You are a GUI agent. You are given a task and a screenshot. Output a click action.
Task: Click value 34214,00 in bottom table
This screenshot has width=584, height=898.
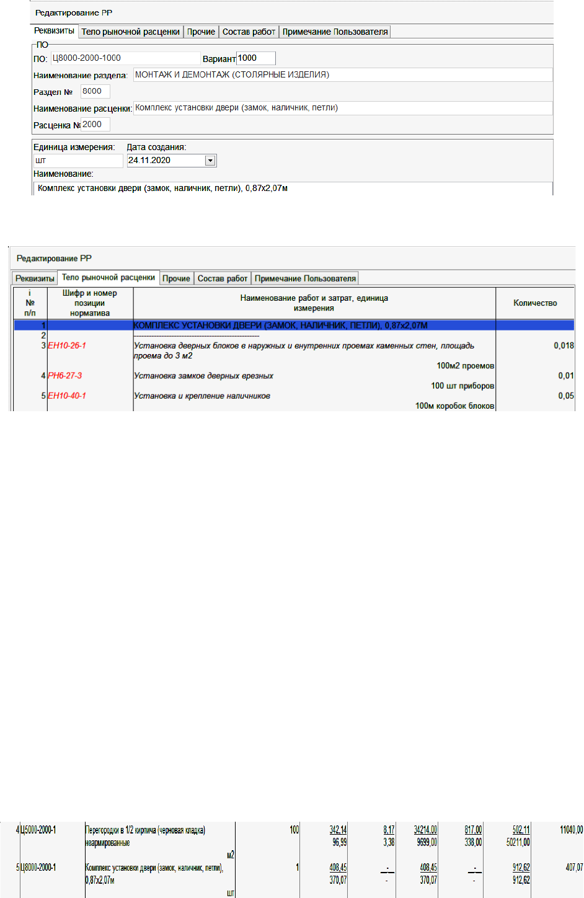(425, 830)
